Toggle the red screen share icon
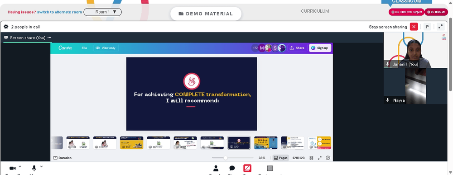 coord(247,168)
